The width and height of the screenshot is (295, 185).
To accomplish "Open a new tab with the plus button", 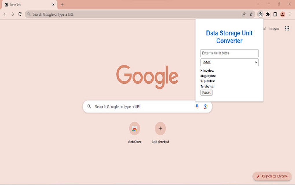I will tap(62, 5).
